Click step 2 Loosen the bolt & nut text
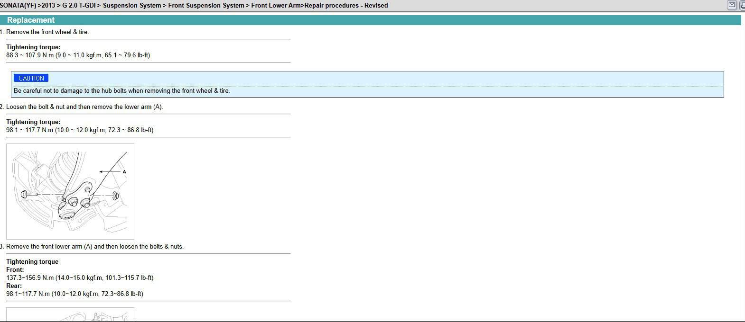 84,107
